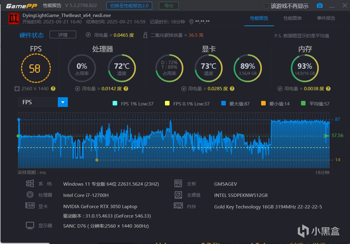
Task: Click orange 最小值 legend swatch
Action: click(263, 103)
